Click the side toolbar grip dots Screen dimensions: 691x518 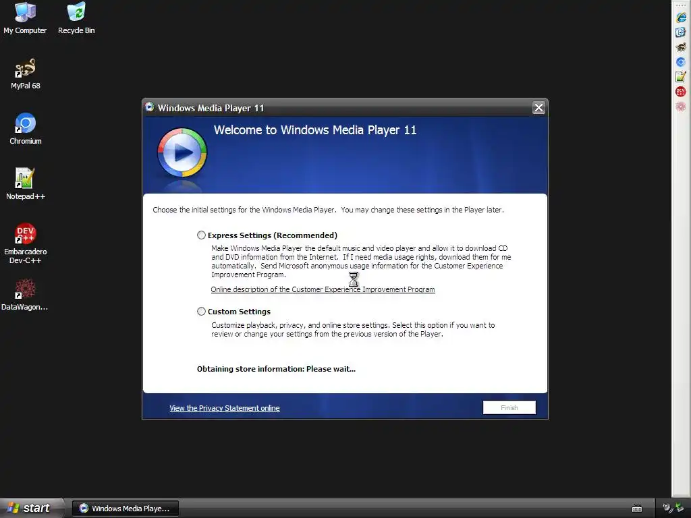681,5
